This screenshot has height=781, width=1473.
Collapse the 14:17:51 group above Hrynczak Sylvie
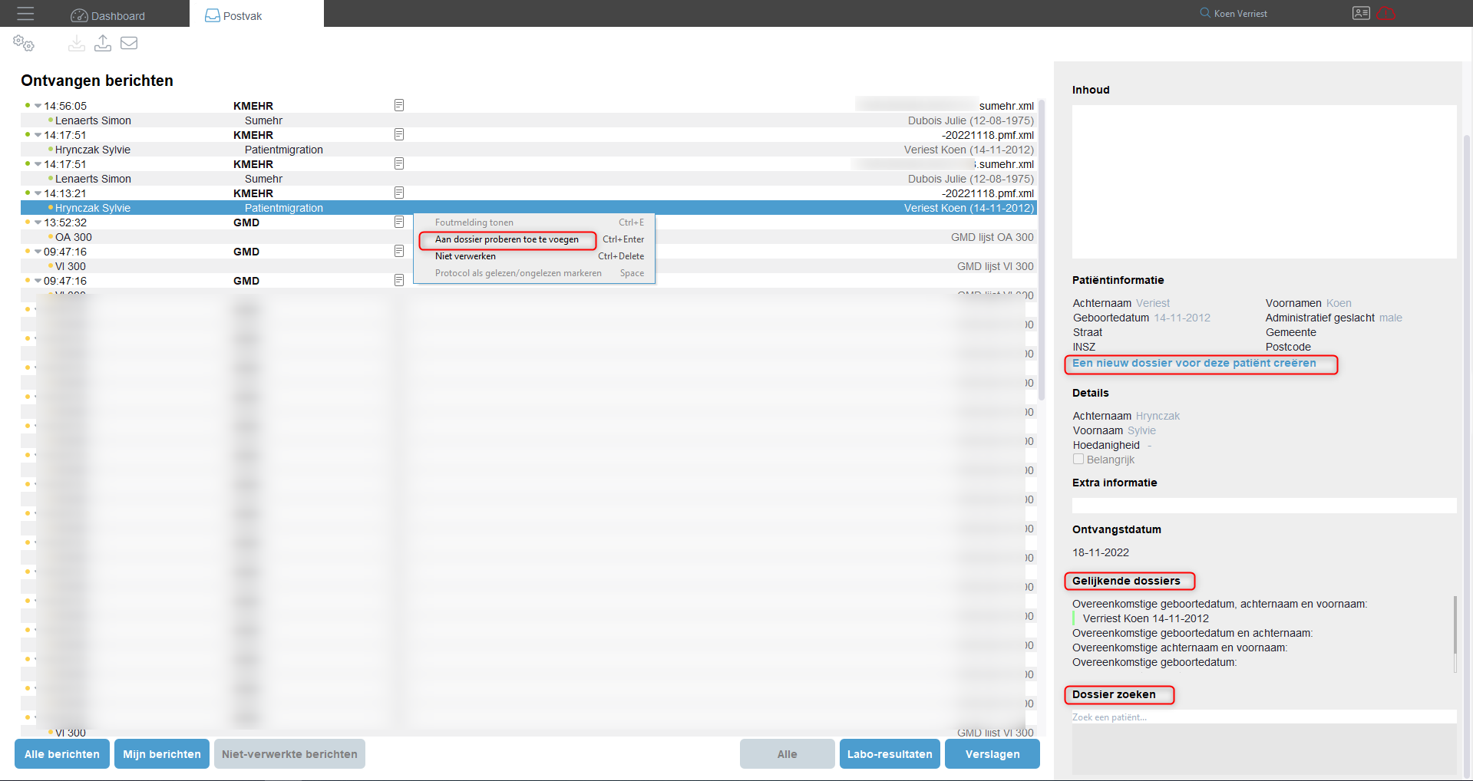(38, 135)
